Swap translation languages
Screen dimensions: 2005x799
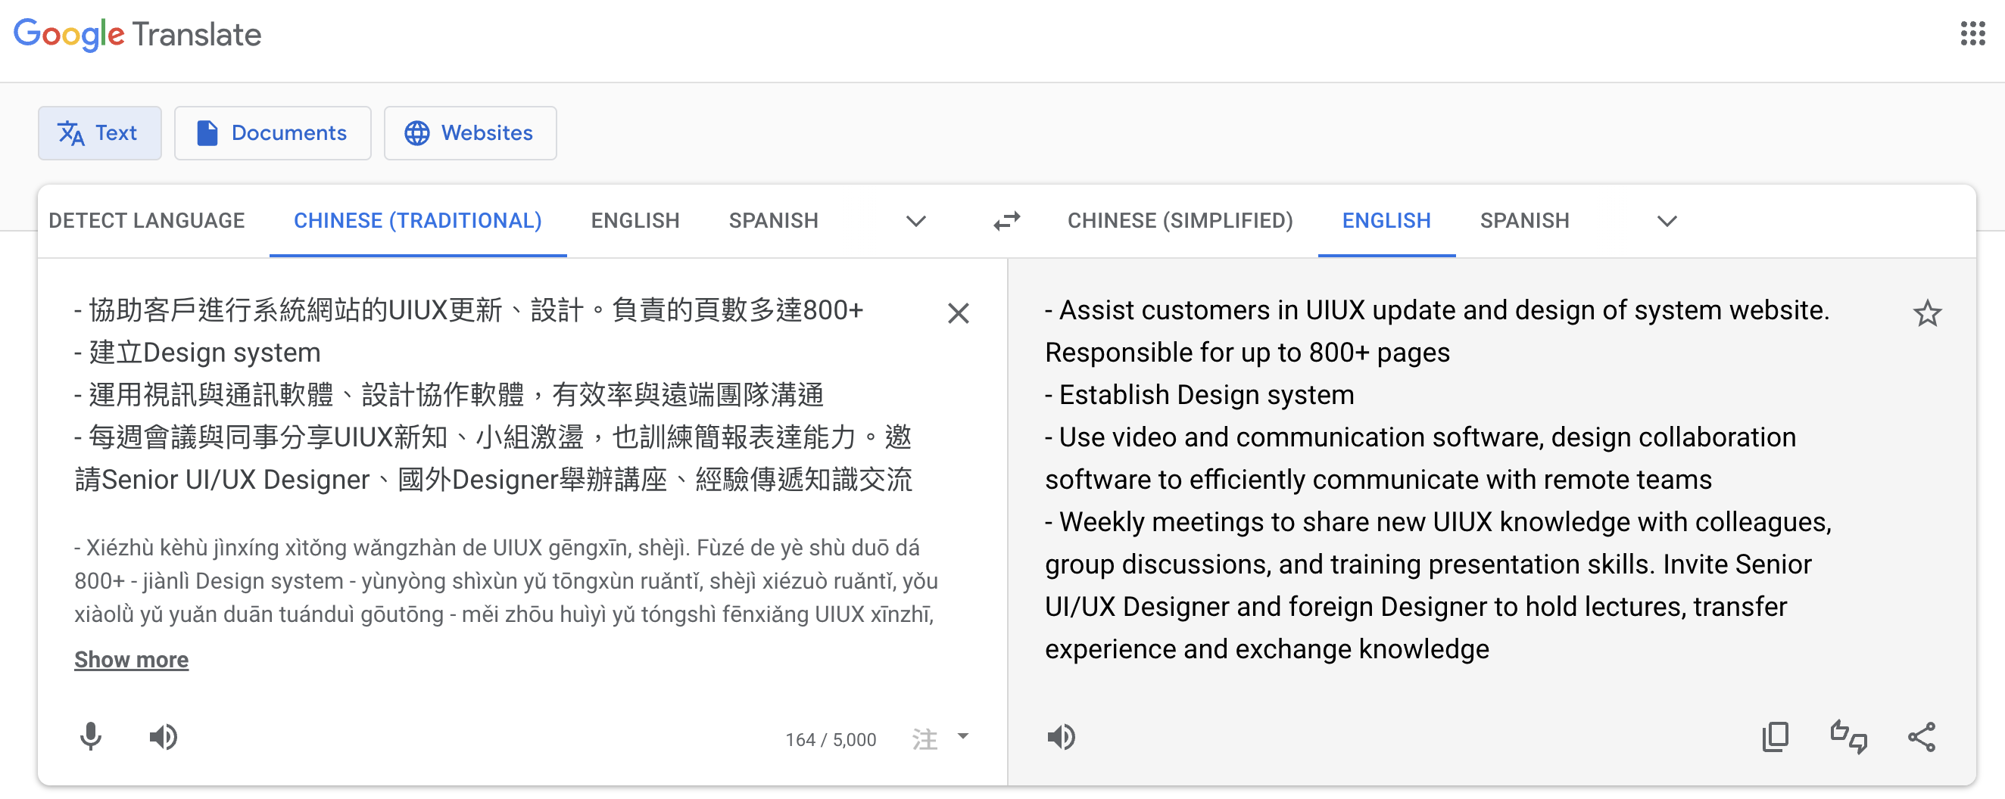(1006, 220)
